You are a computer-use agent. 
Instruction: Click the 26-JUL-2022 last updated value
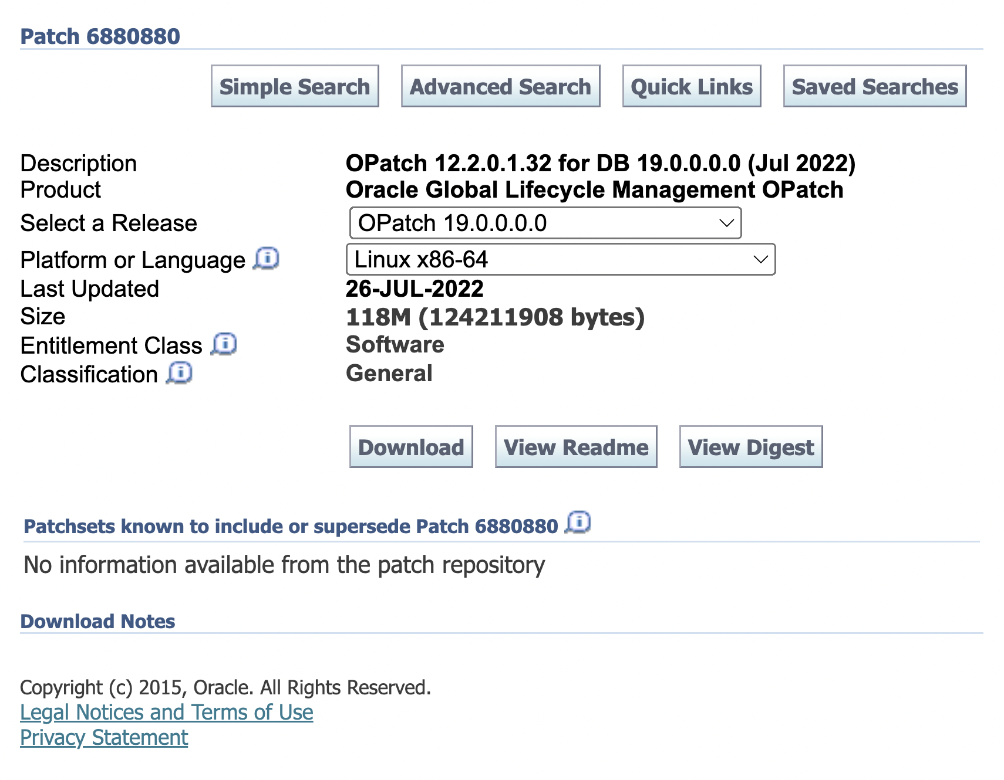415,289
